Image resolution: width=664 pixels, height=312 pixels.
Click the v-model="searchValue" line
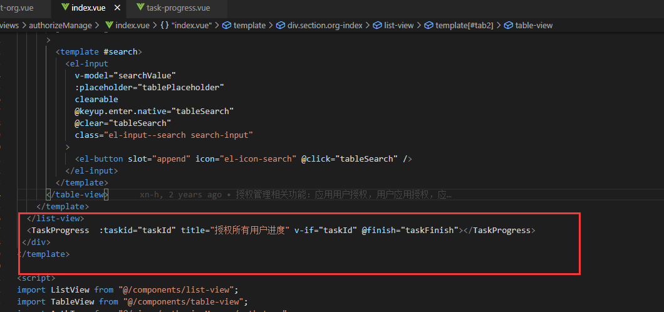[x=125, y=76]
